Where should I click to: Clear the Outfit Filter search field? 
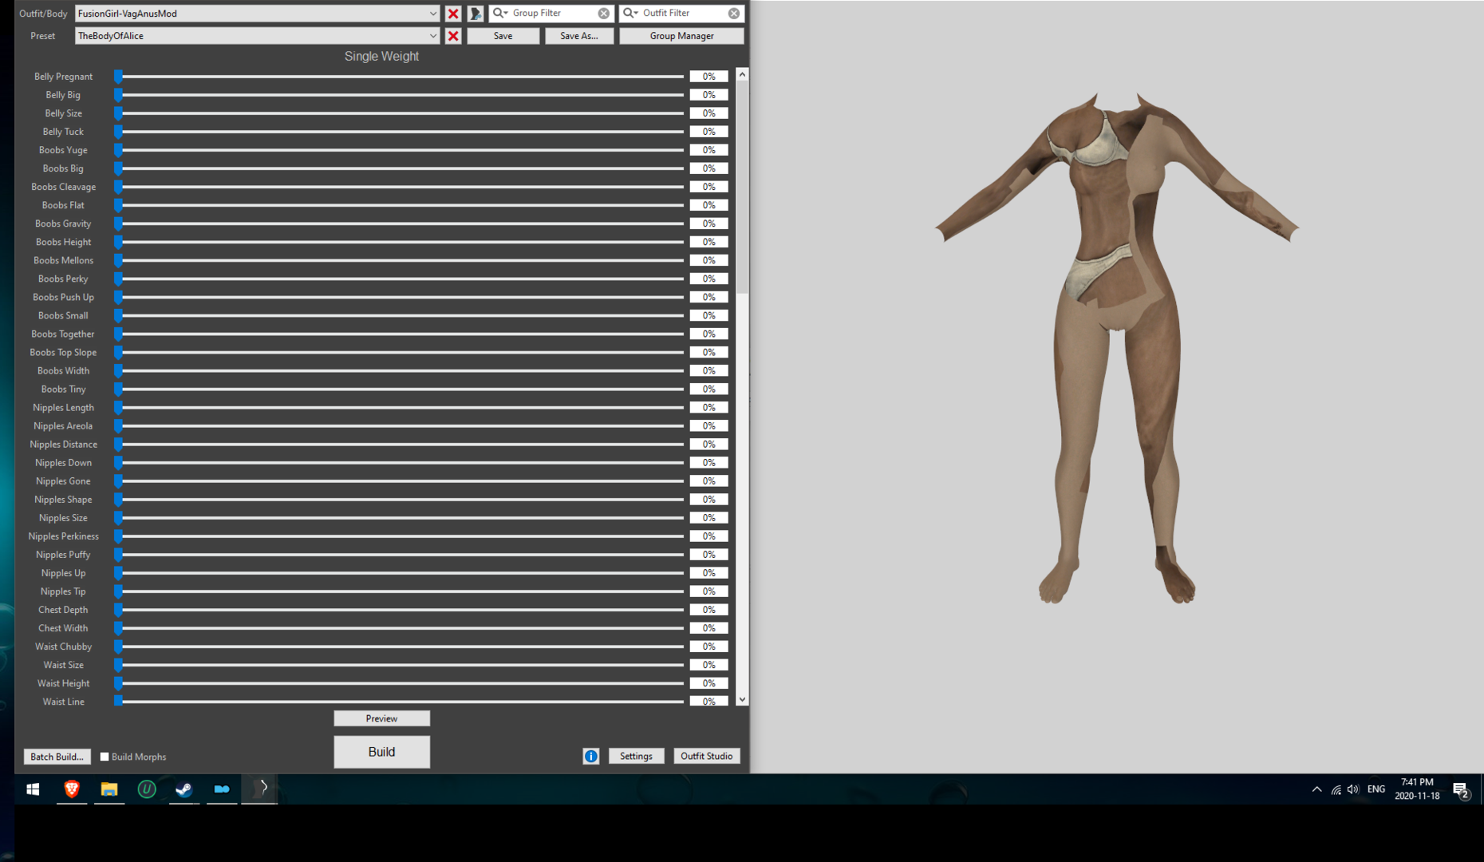tap(734, 14)
